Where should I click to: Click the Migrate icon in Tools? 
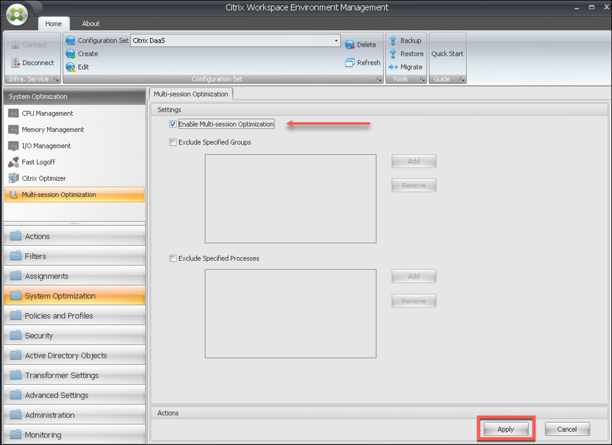393,67
